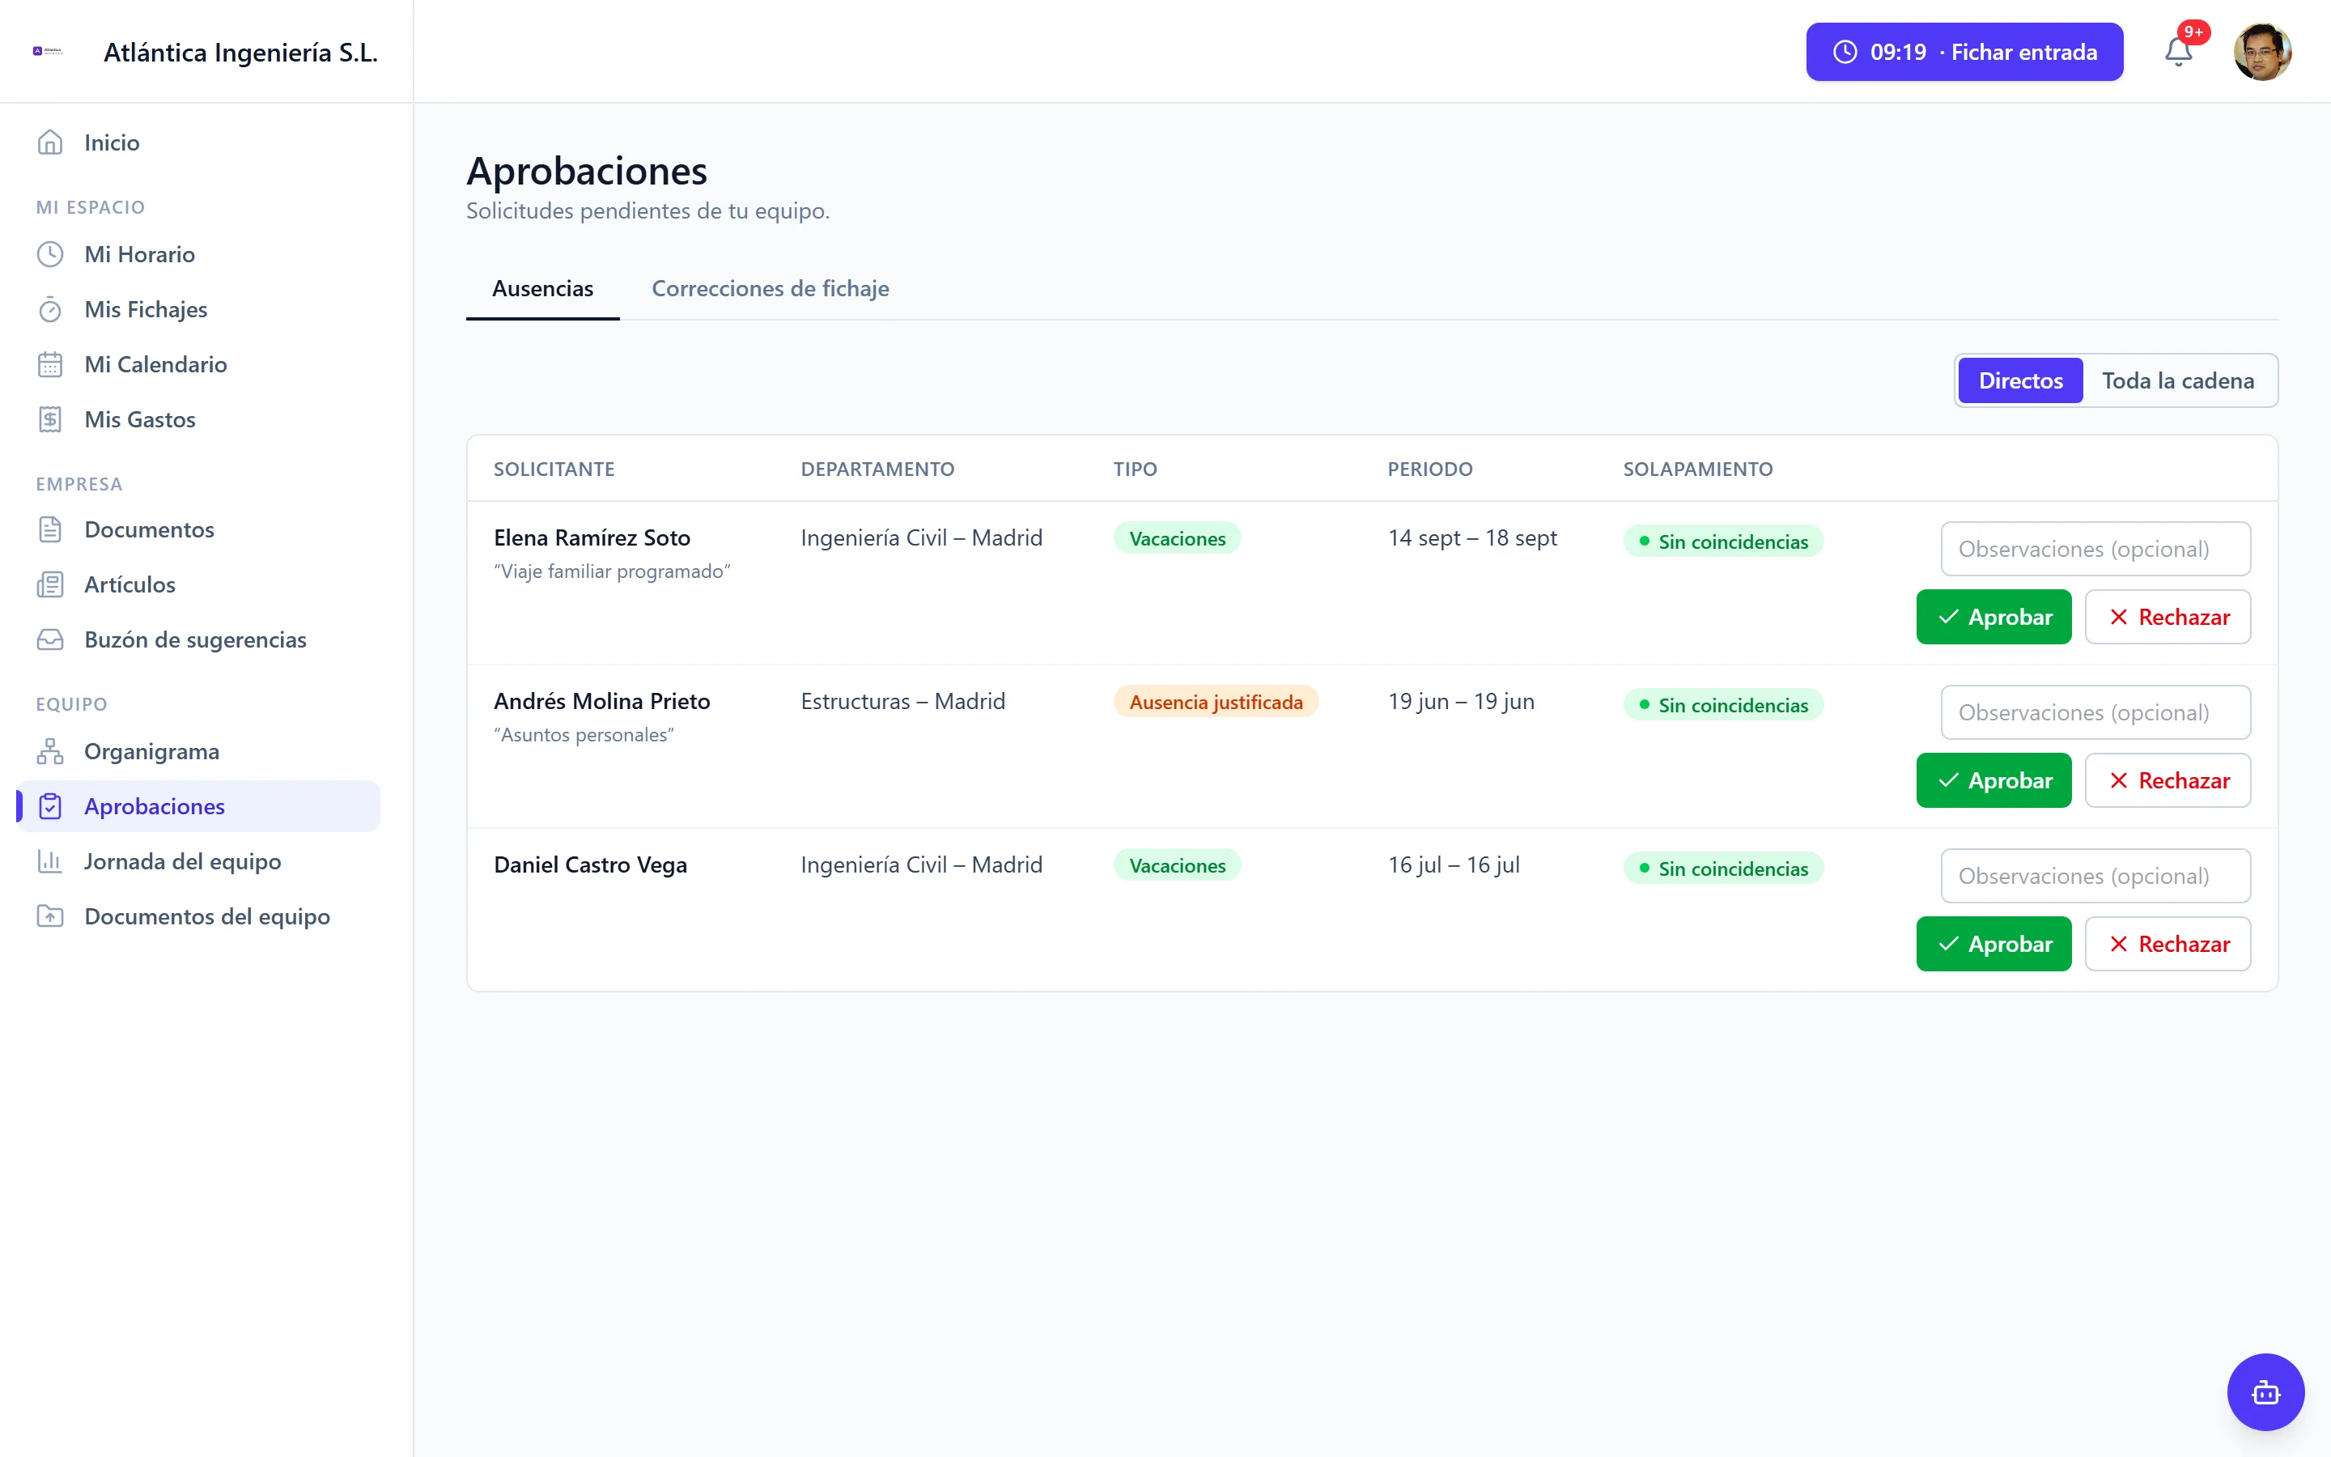This screenshot has width=2331, height=1457.
Task: Open the notifications bell icon
Action: coord(2178,51)
